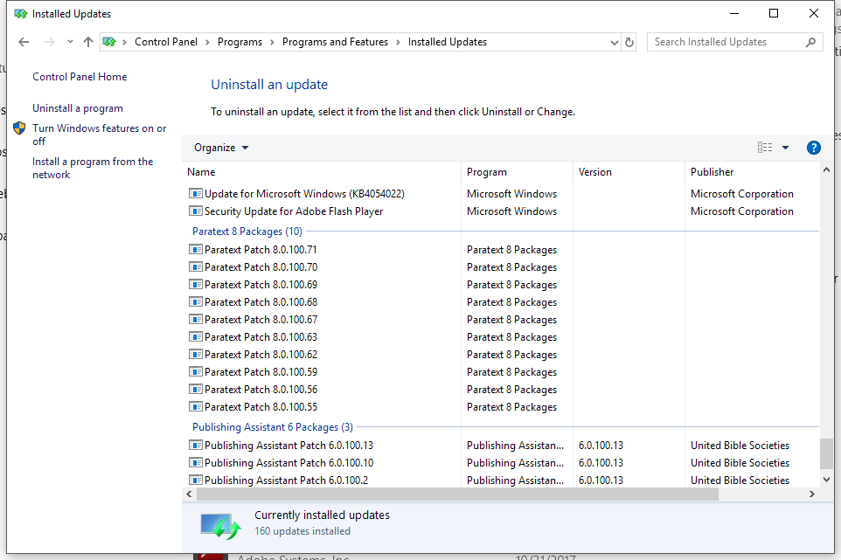Select Paratext Patch 8.0.100.71
Screen dimensions: 841x560
pos(261,250)
